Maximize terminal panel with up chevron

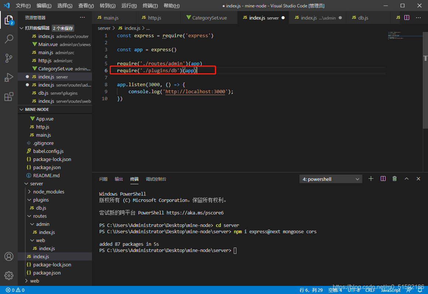coord(407,179)
